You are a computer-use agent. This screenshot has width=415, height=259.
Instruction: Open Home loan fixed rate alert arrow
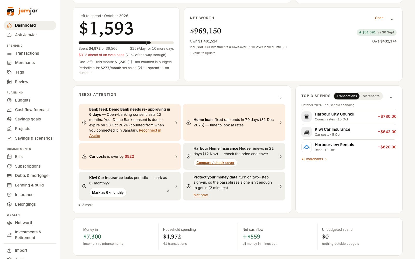pos(281,123)
